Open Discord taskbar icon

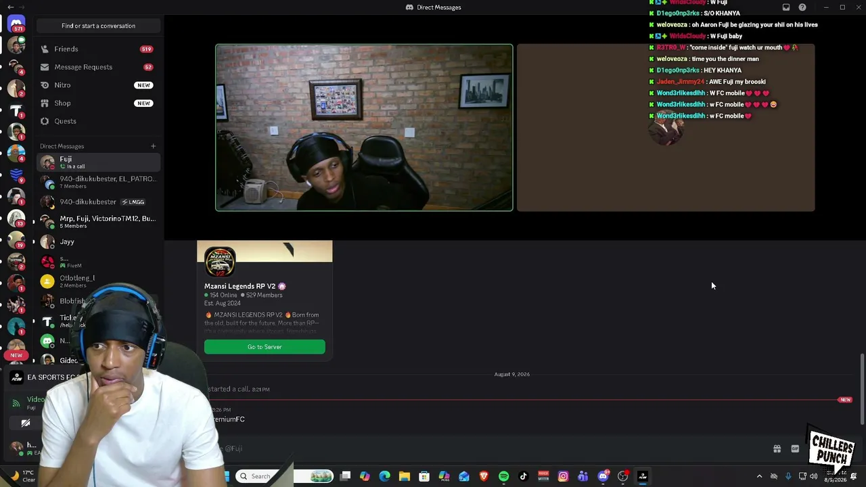pos(603,476)
